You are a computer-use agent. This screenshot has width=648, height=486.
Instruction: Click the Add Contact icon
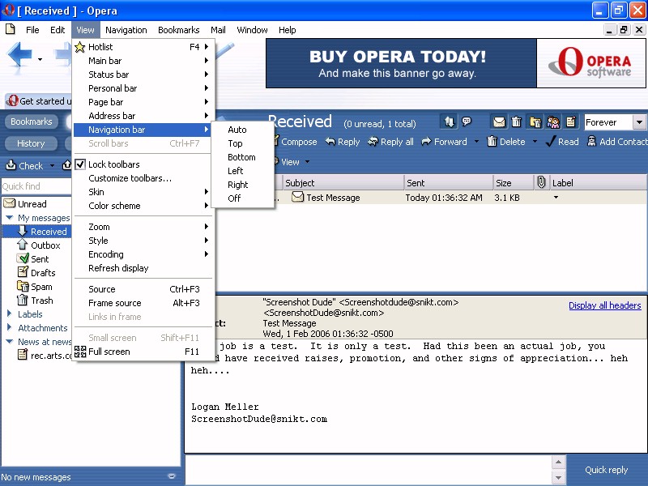pyautogui.click(x=616, y=142)
